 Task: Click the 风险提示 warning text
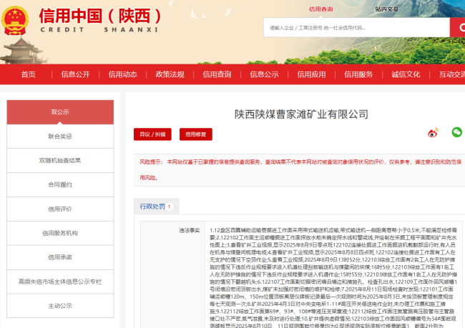300,170
